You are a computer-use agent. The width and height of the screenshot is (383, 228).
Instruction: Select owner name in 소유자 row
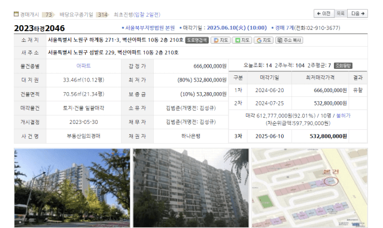191,108
